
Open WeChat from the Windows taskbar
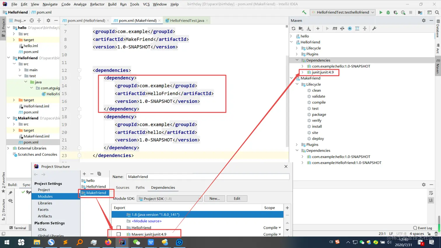click(136, 242)
